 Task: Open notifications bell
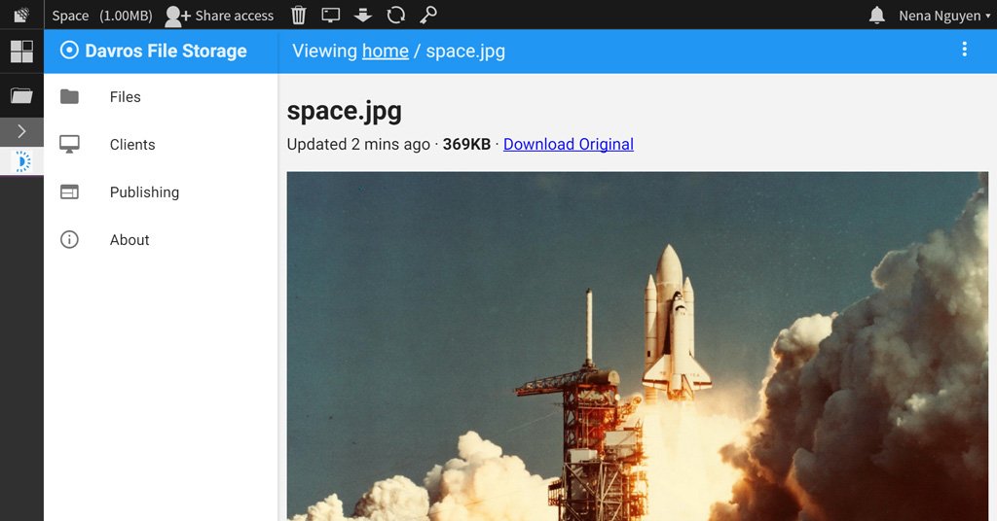pyautogui.click(x=877, y=16)
